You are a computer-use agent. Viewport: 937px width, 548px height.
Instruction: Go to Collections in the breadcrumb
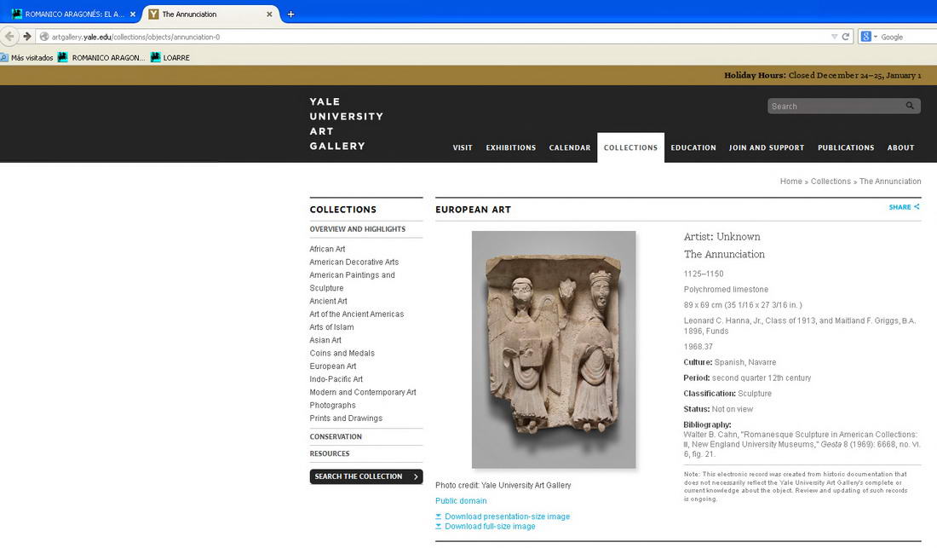[831, 181]
